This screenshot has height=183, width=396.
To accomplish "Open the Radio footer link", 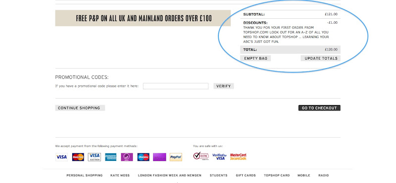I will pos(324,176).
